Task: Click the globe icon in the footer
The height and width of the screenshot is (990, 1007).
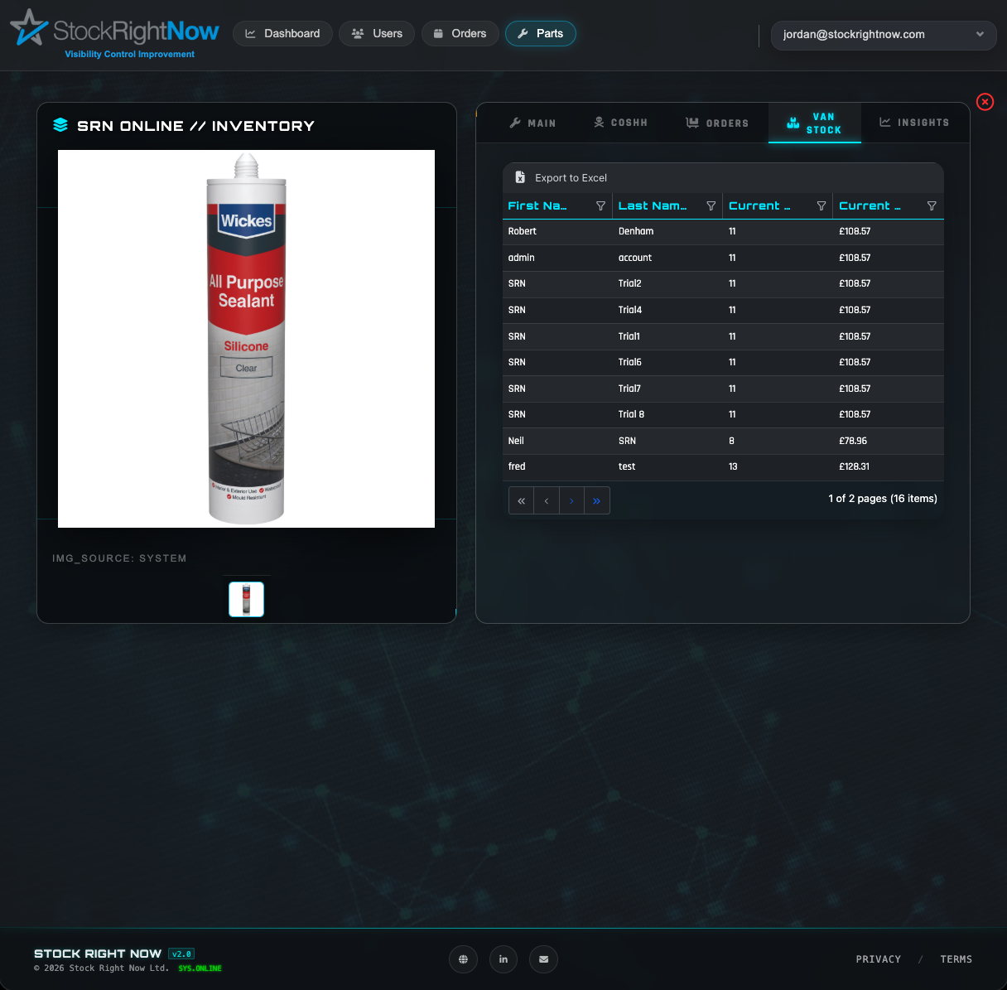Action: (x=463, y=959)
